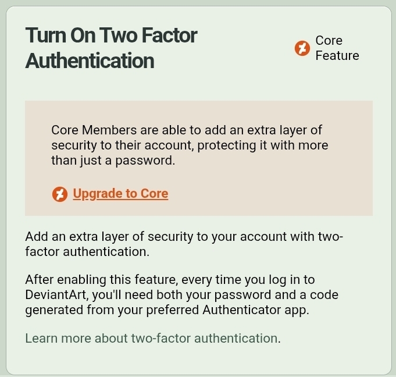Click the word Feature in the top-right badge
This screenshot has width=396, height=377.
pyautogui.click(x=337, y=56)
